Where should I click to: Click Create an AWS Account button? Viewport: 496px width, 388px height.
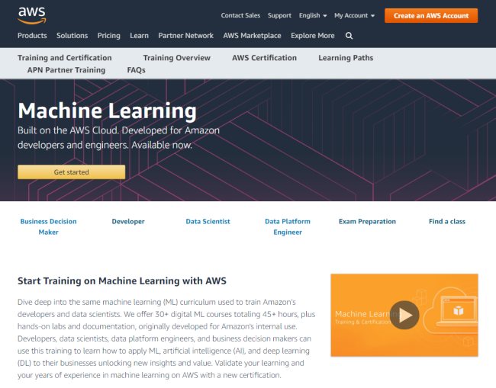coord(431,15)
